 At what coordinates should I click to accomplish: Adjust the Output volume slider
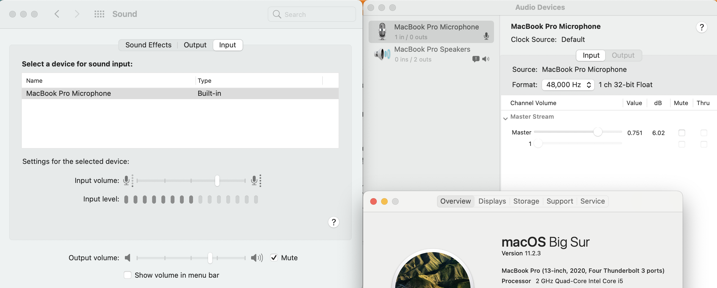point(191,258)
